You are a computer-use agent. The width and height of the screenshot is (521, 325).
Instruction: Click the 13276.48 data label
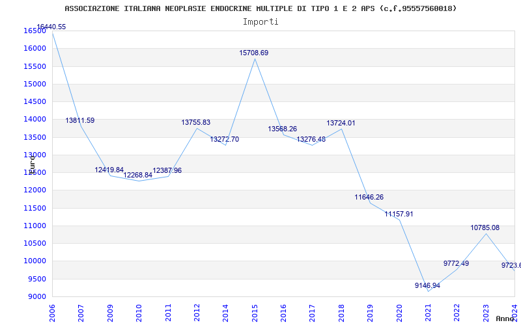coord(311,140)
